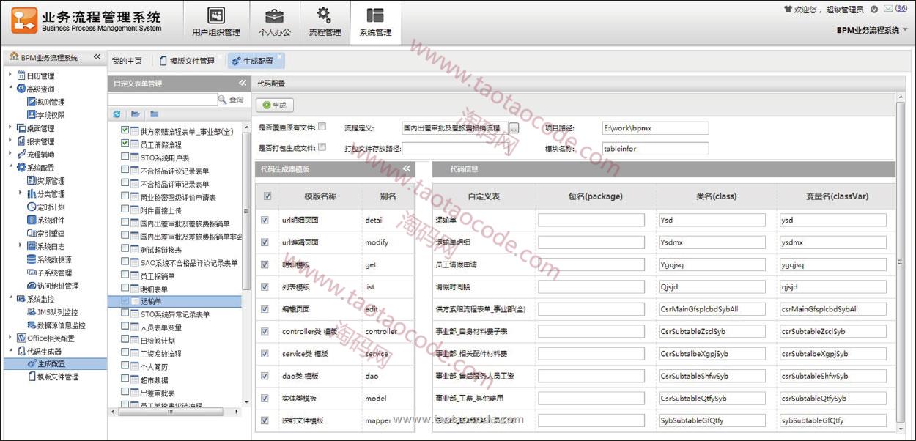The height and width of the screenshot is (441, 916).
Task: Click the refresh icon above the form tree
Action: click(117, 114)
